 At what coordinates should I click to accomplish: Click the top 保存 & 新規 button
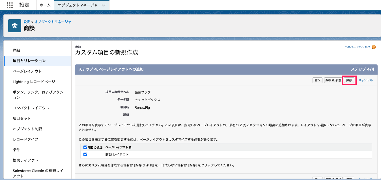(333, 80)
